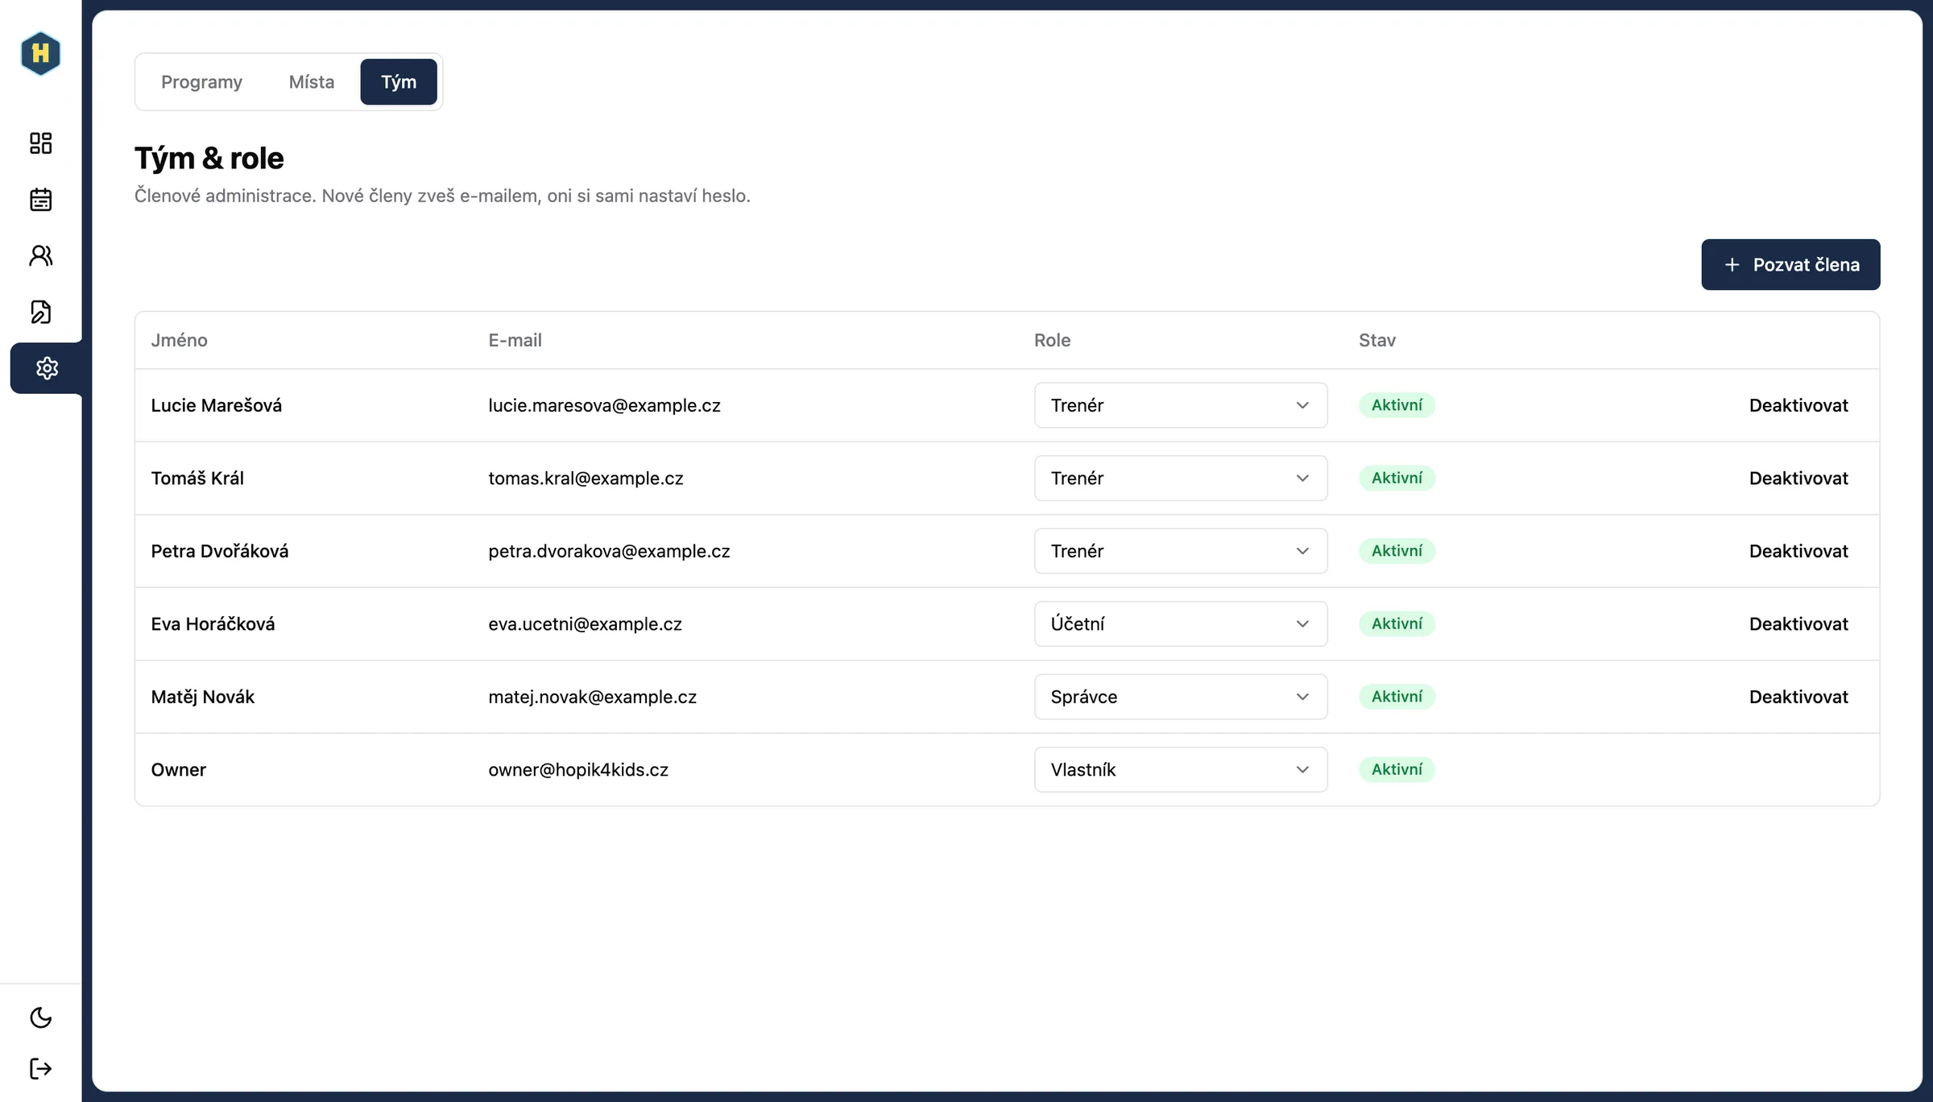Click the Jméno column header
Image resolution: width=1933 pixels, height=1102 pixels.
coord(179,340)
